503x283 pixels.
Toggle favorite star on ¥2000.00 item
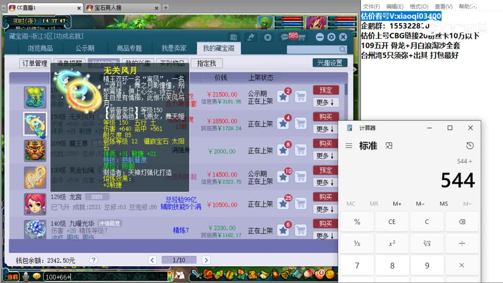pyautogui.click(x=283, y=150)
